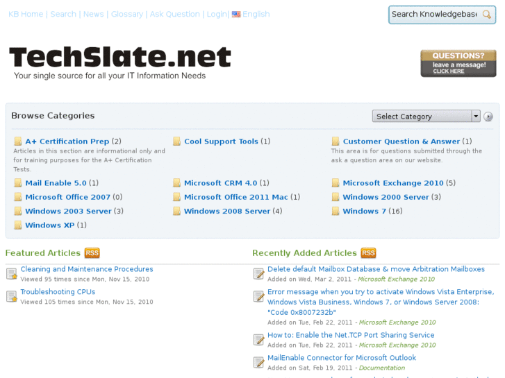Open the A+ Certification Prep category
The height and width of the screenshot is (378, 505).
(x=67, y=141)
